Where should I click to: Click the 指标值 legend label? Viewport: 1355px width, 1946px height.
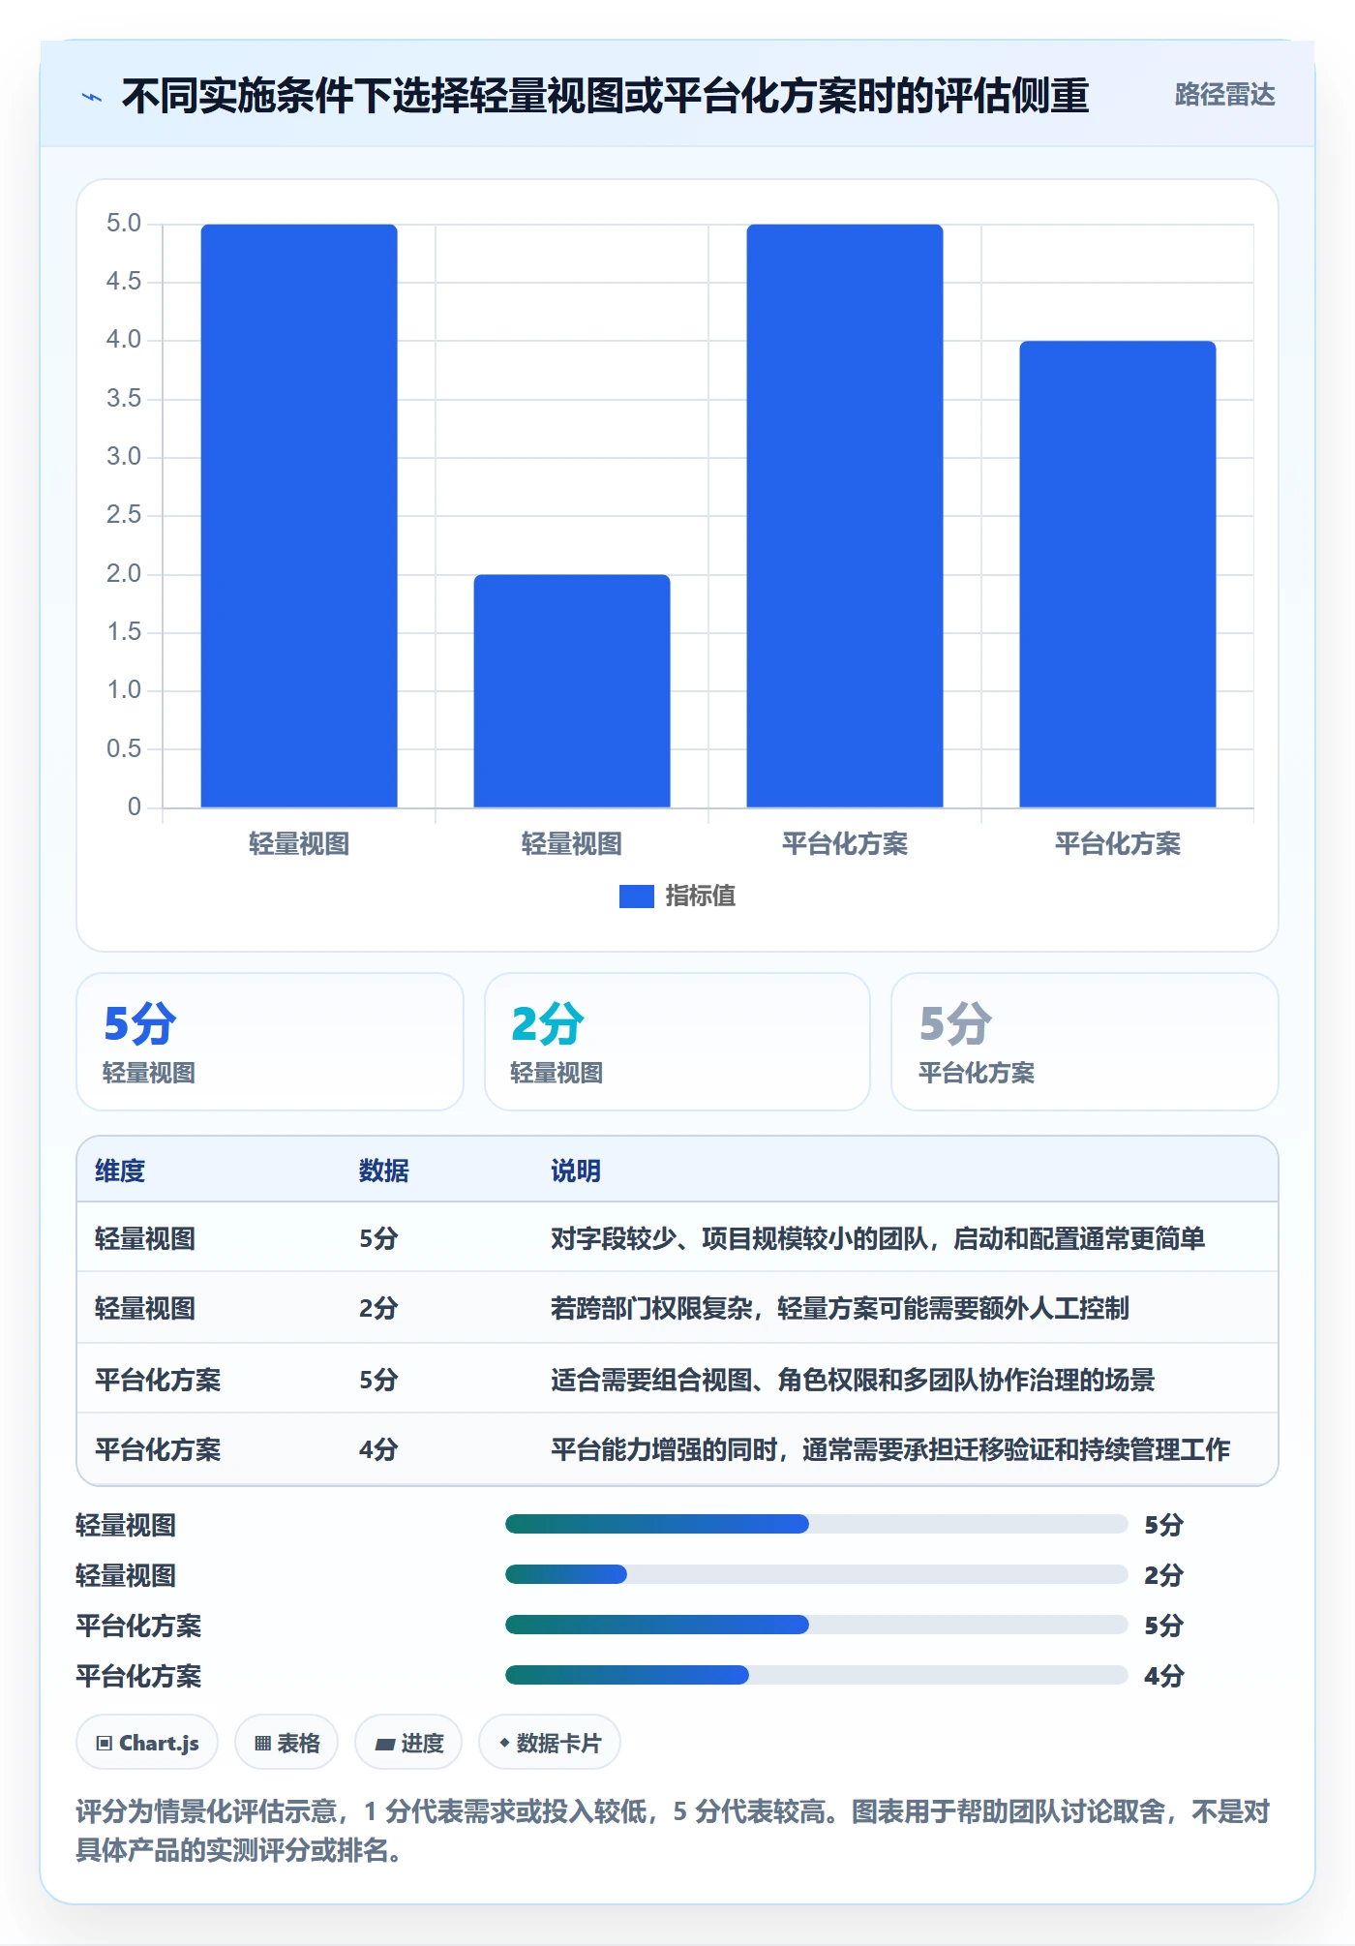point(701,897)
